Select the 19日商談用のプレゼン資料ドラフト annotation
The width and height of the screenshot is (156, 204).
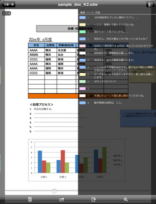116,17
